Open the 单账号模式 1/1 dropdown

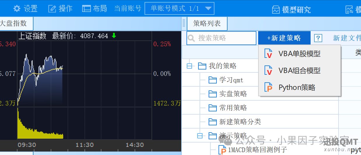[x=179, y=8]
